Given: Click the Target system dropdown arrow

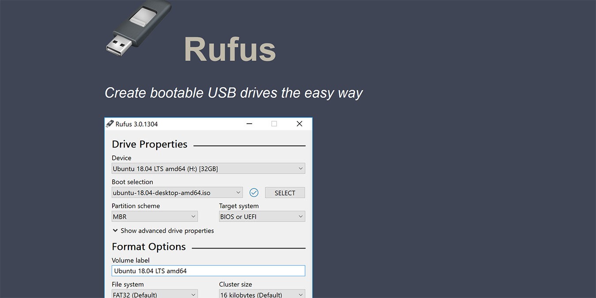Looking at the screenshot, I should click(301, 216).
